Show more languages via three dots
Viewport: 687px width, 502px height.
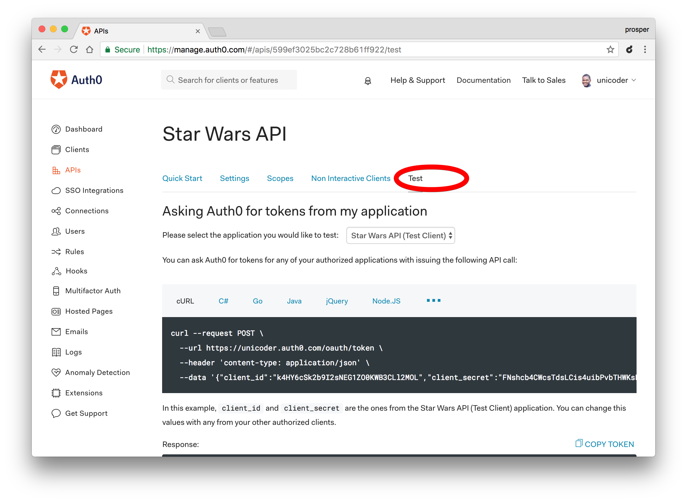[434, 301]
